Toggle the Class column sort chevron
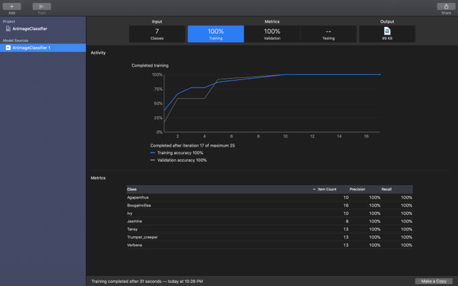 [x=314, y=189]
